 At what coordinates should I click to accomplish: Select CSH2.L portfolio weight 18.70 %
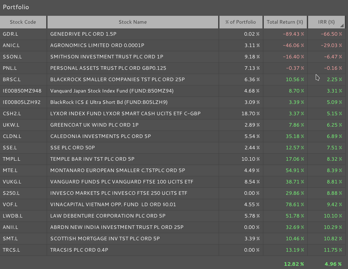[x=250, y=114]
